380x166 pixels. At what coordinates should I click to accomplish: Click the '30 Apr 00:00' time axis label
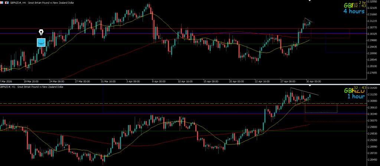pos(313,82)
